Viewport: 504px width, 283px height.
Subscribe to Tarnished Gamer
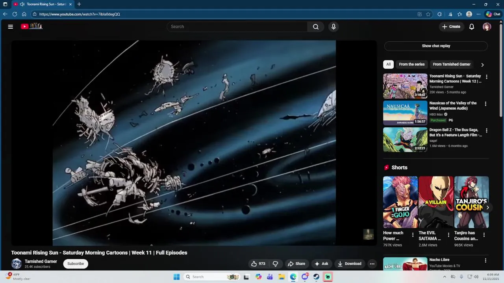76,264
